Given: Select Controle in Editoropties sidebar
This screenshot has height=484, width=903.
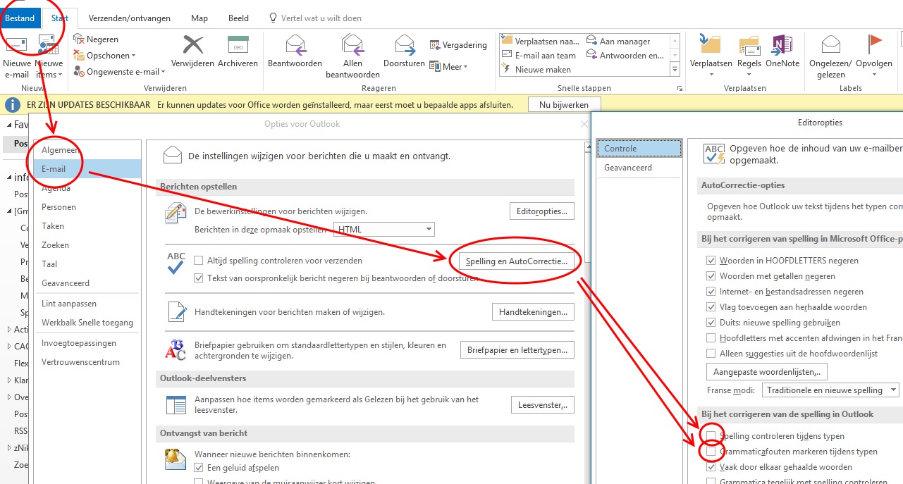Looking at the screenshot, I should pyautogui.click(x=640, y=149).
